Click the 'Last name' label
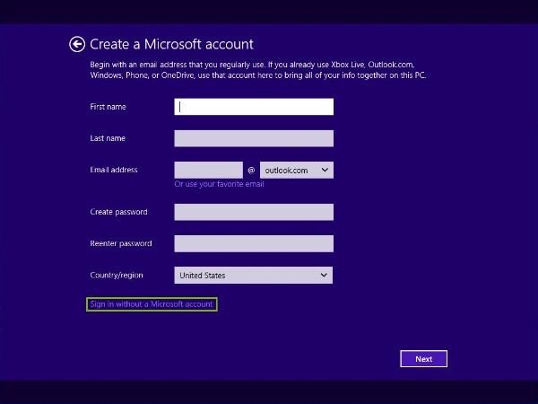 (x=108, y=138)
